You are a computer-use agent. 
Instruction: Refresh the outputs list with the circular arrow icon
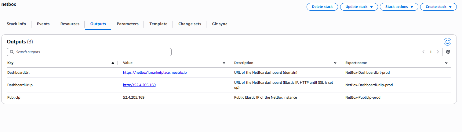point(447,42)
